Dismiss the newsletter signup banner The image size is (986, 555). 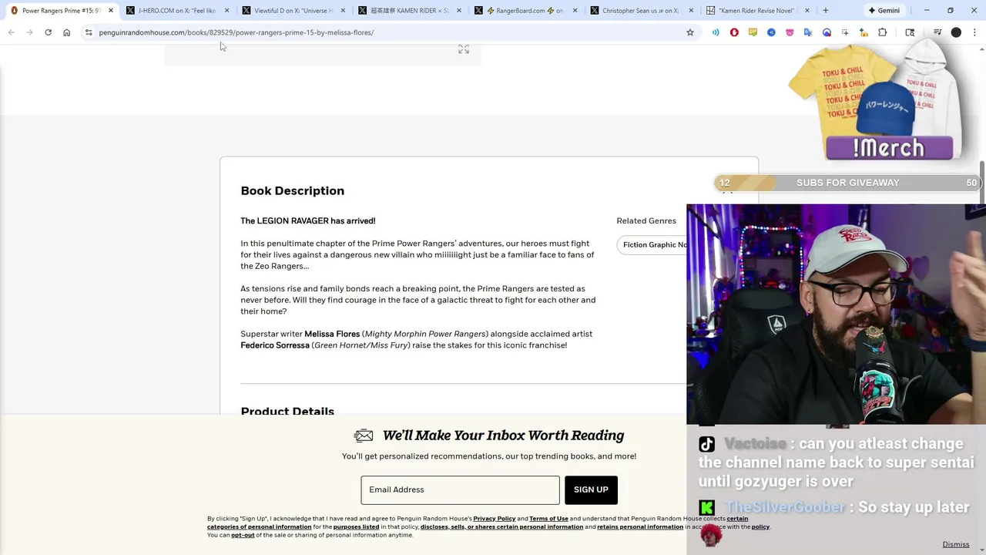click(955, 544)
